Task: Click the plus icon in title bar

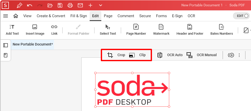Action: [90, 5]
